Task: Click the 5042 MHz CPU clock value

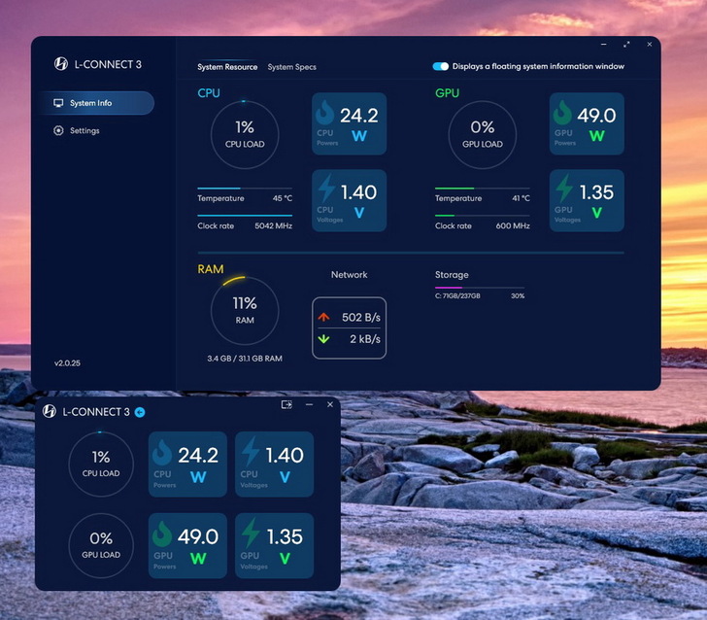Action: (x=273, y=225)
